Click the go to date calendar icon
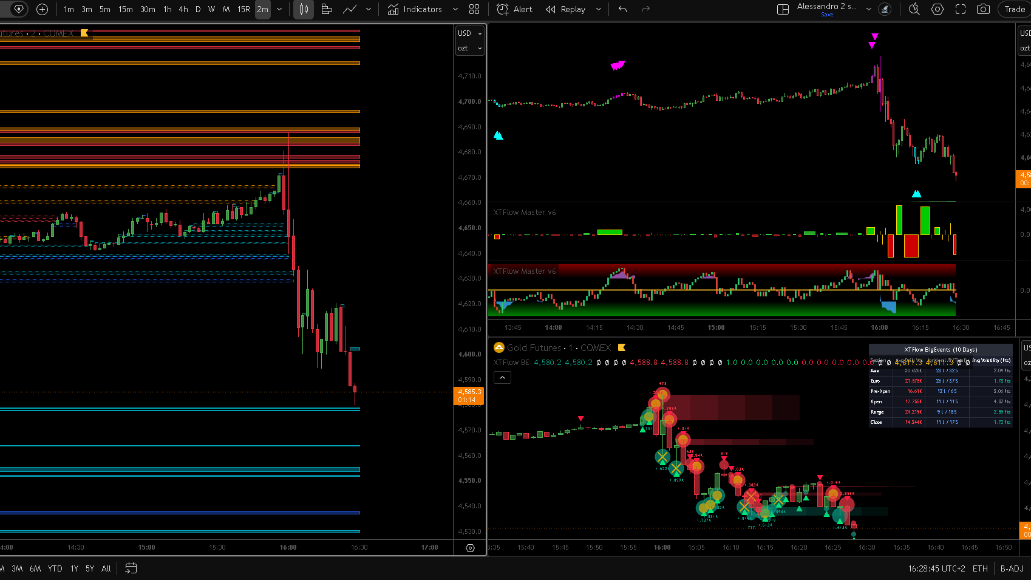Screen dimensions: 1031x580 coord(131,568)
